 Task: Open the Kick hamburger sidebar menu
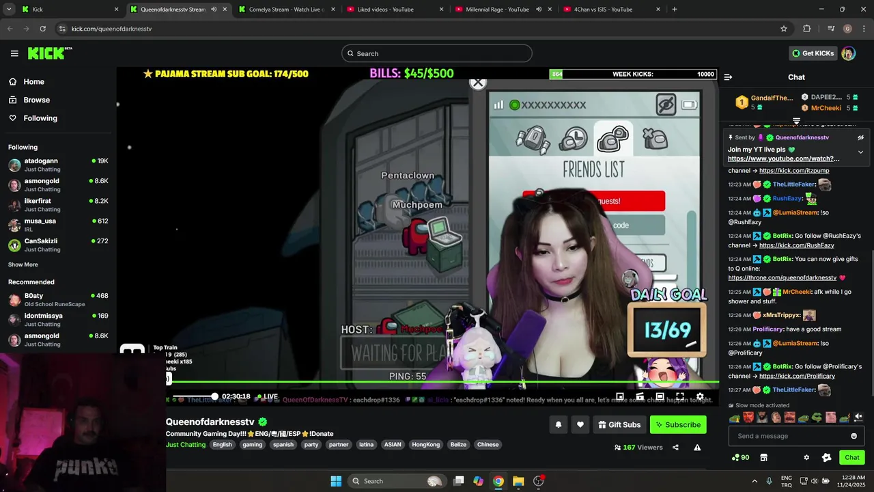coord(14,53)
